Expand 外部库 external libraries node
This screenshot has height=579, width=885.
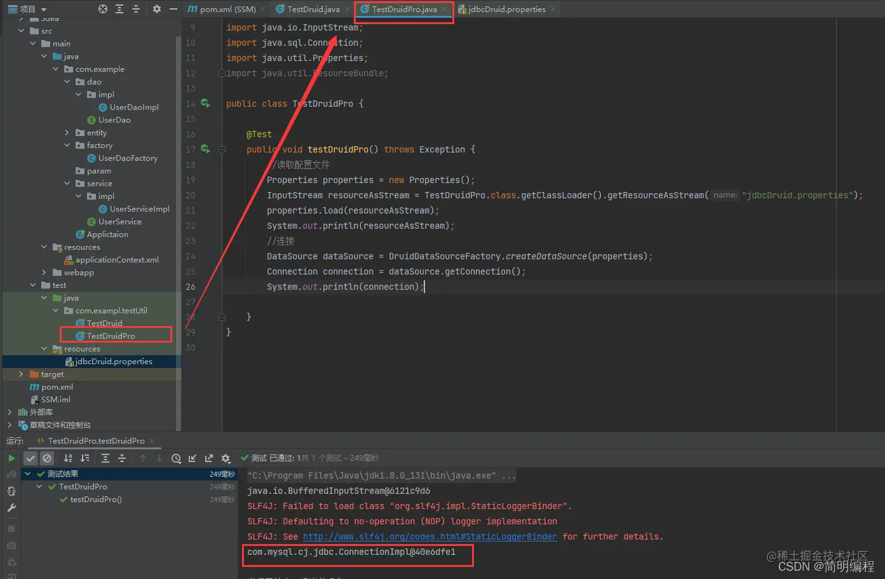10,412
